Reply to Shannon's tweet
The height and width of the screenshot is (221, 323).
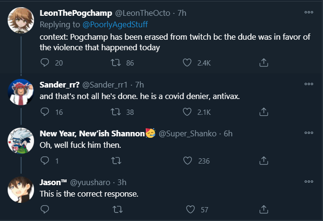pyautogui.click(x=45, y=161)
